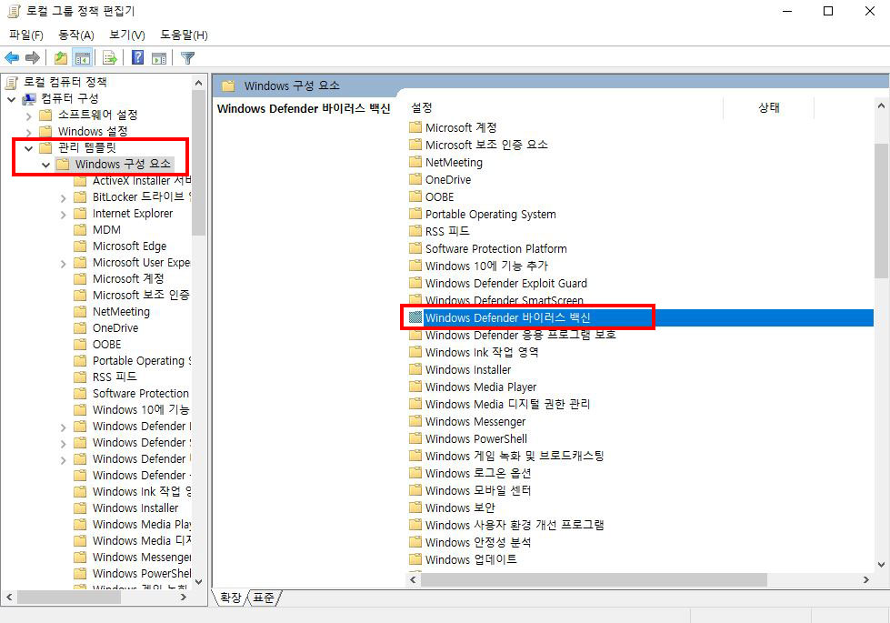
Task: Select Windows 게임 녹화 및 브로드캐스팅 in list
Action: (515, 456)
